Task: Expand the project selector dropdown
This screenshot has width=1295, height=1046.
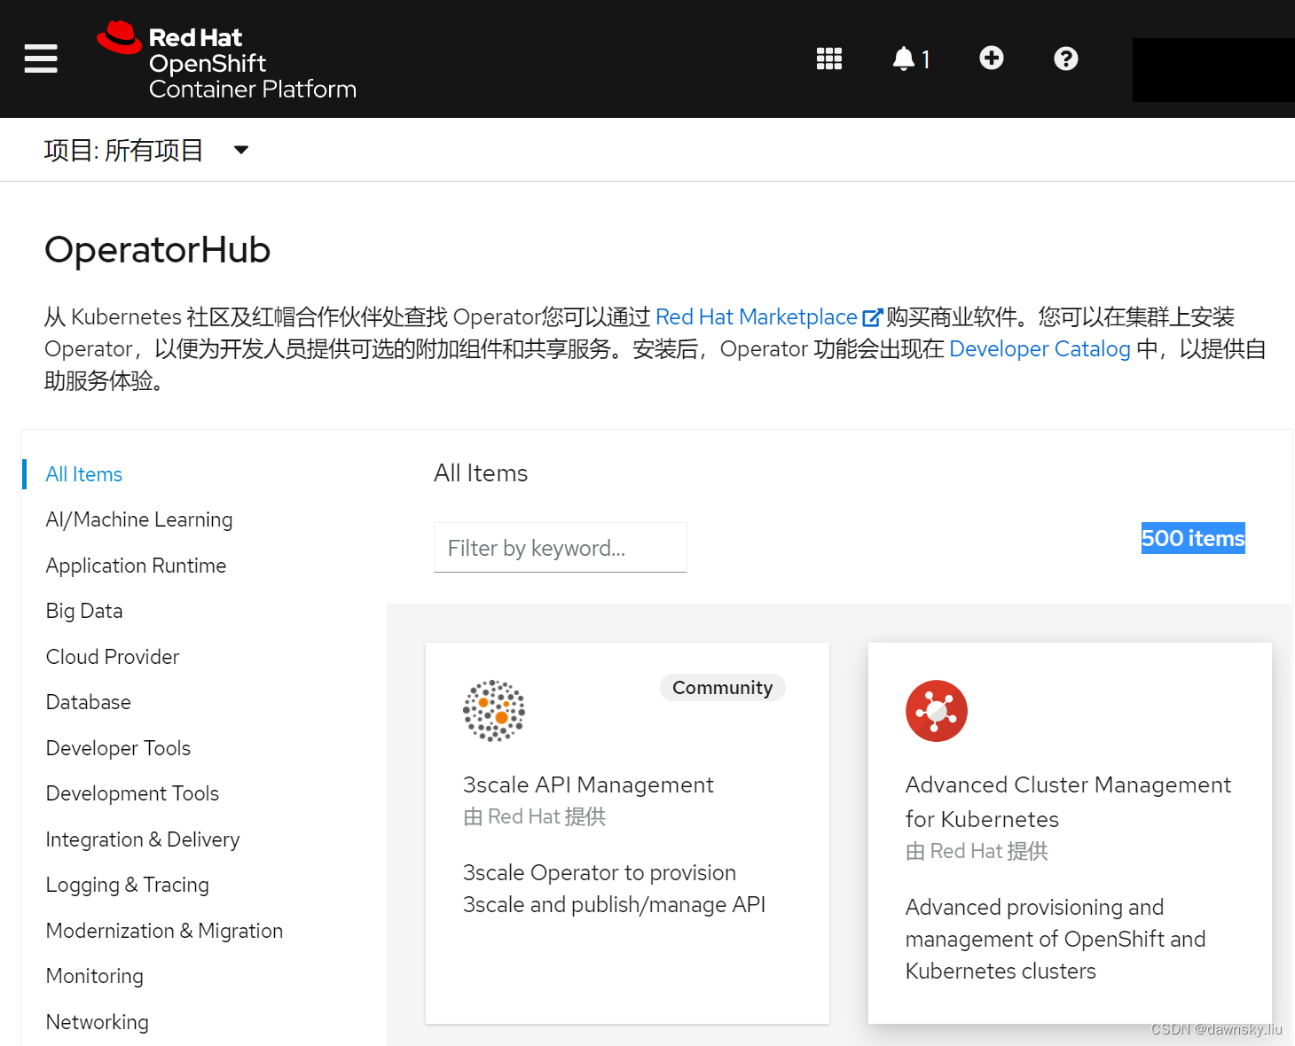Action: coord(147,150)
